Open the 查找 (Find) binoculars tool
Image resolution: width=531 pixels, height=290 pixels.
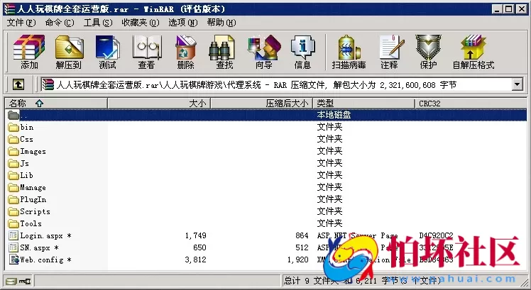click(x=224, y=52)
